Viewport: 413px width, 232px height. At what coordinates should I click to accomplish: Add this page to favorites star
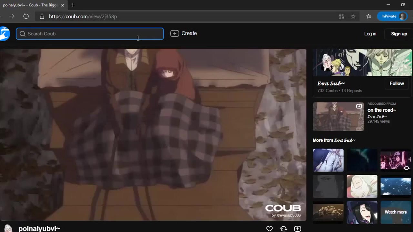353,16
